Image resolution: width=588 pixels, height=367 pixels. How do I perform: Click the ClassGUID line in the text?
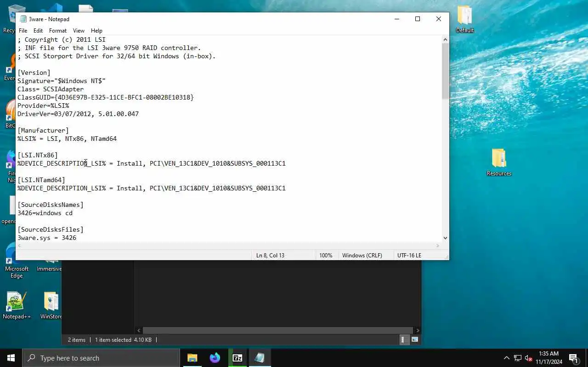tap(106, 97)
